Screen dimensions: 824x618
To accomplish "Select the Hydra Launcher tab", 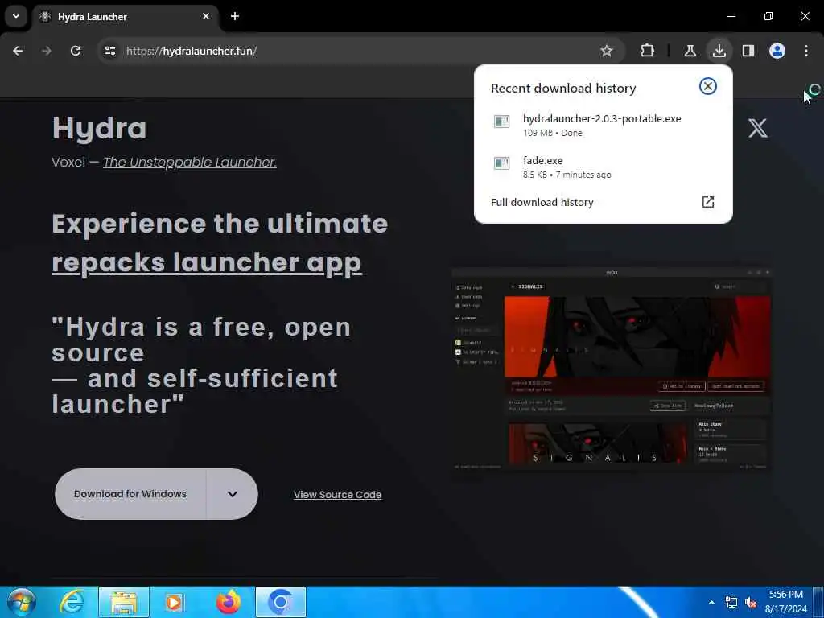I will pos(126,16).
